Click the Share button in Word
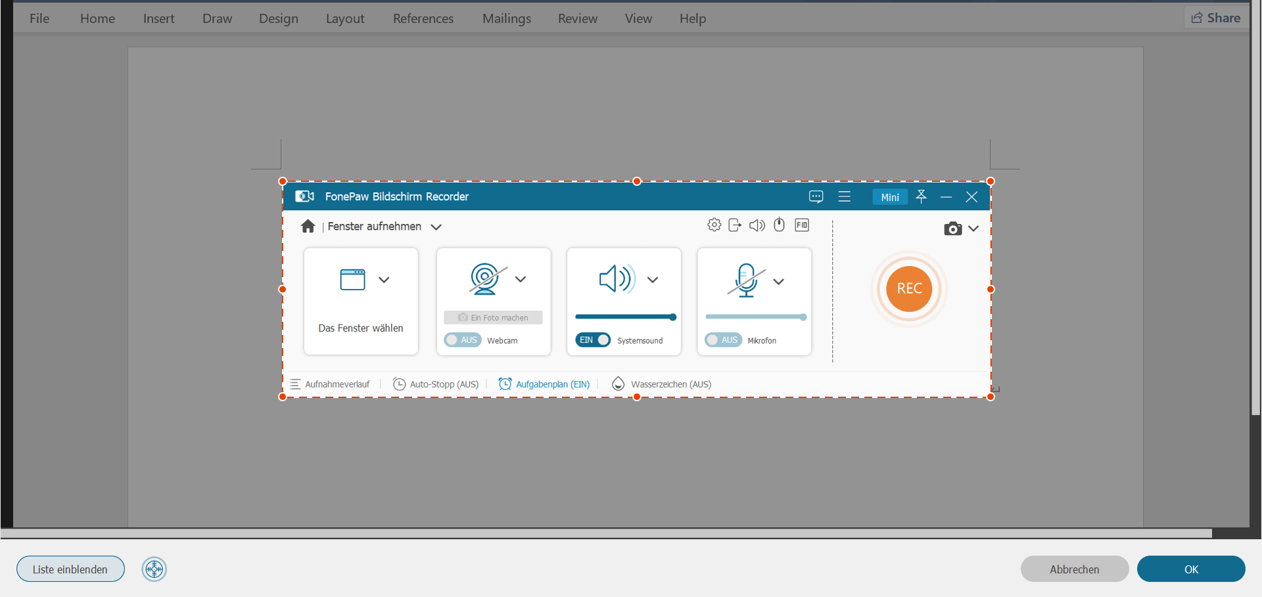Image resolution: width=1262 pixels, height=597 pixels. 1216,18
